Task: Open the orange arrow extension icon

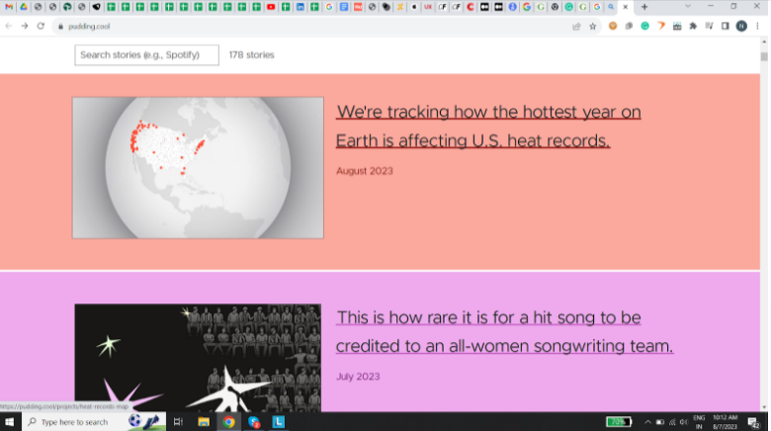Action: point(661,26)
